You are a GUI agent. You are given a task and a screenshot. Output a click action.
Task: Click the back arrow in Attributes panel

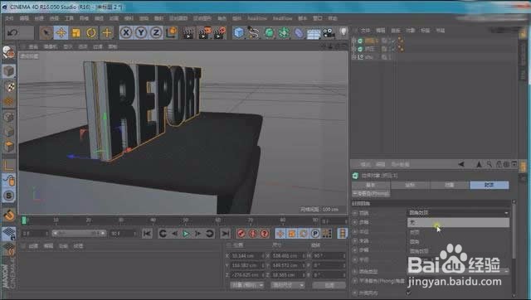point(461,164)
